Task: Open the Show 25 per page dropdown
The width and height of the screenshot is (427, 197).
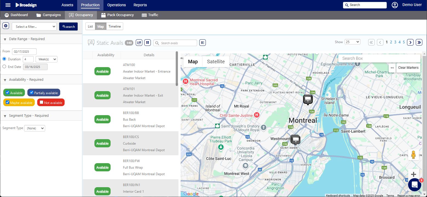Action: pyautogui.click(x=353, y=42)
